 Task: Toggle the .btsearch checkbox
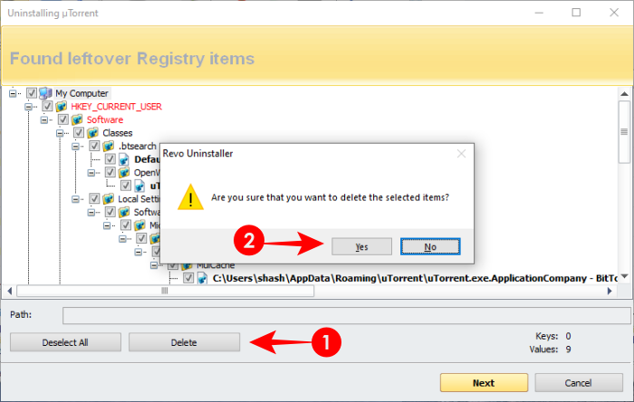[94, 147]
